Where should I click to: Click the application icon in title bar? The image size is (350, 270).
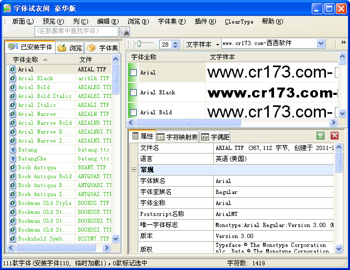7,8
